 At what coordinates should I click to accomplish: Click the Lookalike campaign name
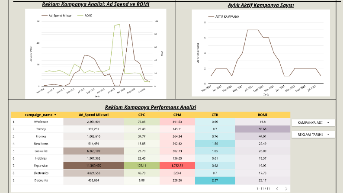(41, 151)
